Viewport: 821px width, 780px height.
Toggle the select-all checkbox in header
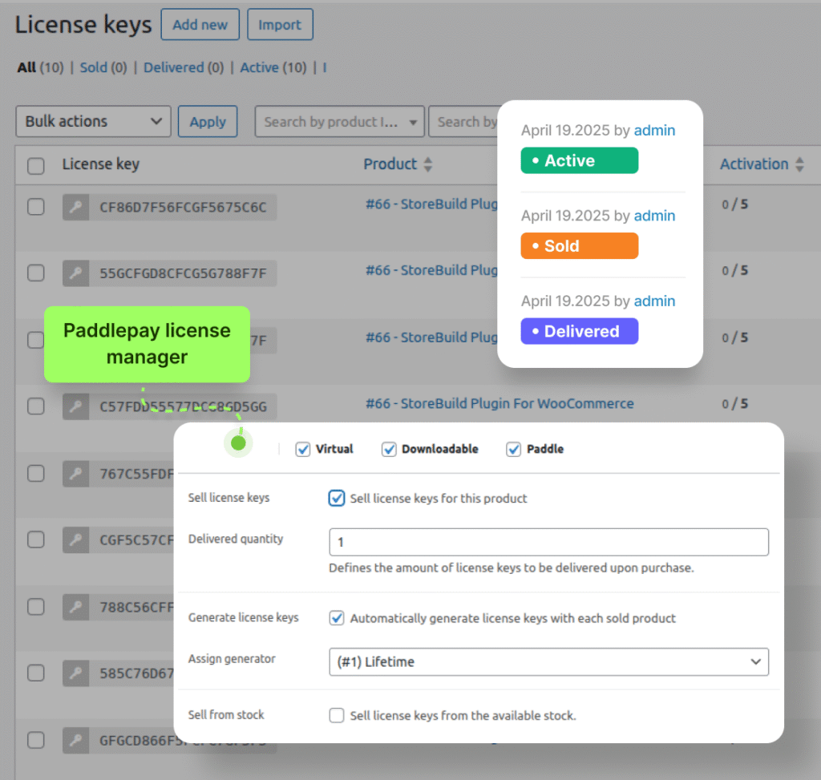click(36, 166)
